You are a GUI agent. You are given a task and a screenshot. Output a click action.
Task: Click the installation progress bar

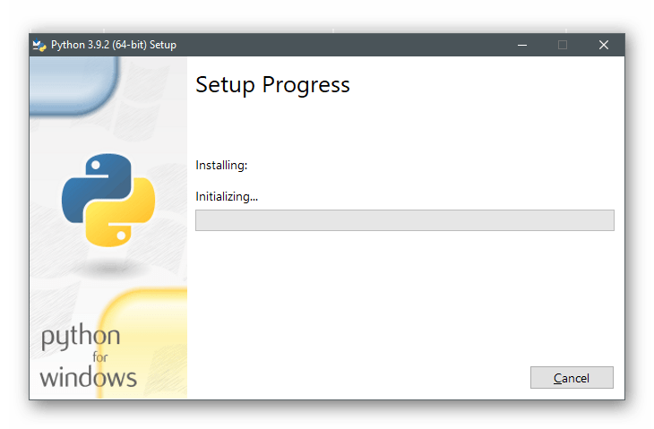click(x=404, y=220)
